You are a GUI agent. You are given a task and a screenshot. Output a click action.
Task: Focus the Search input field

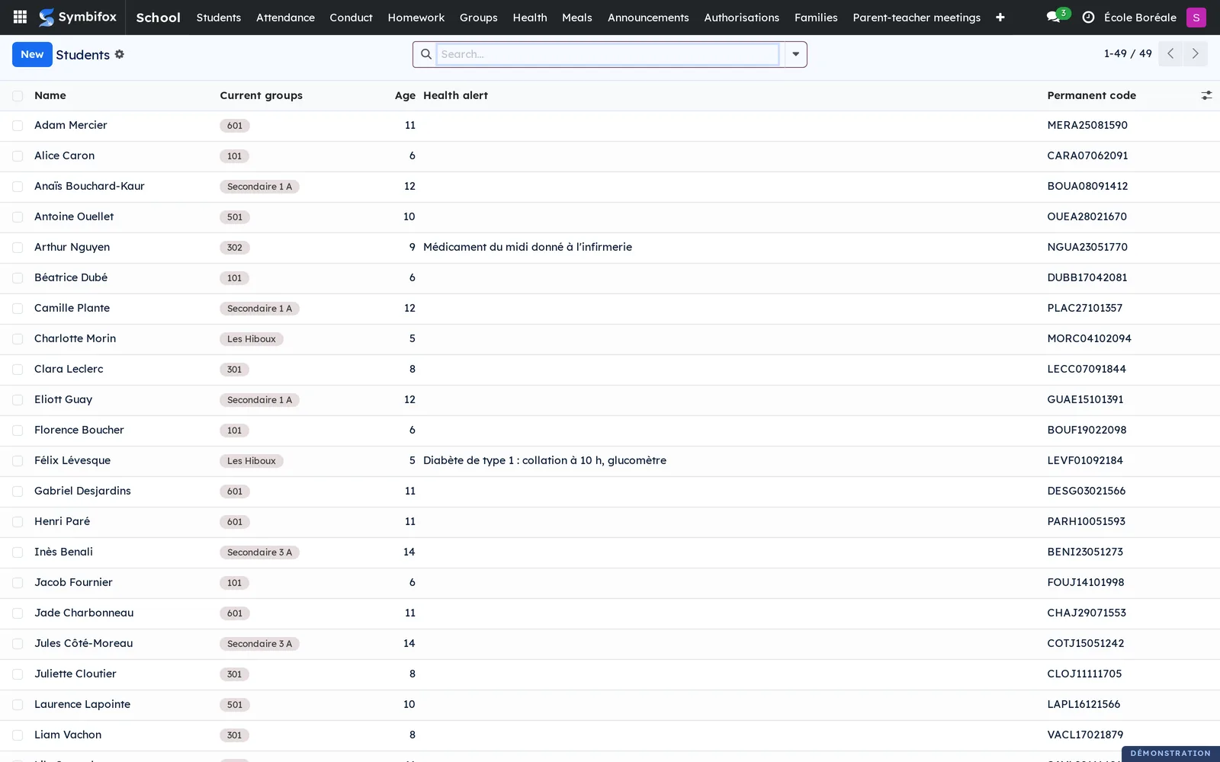(x=608, y=54)
